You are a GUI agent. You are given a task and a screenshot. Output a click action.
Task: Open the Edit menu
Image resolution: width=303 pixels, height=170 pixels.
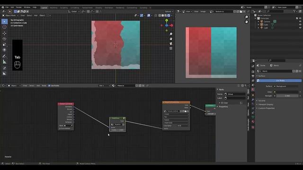[12, 8]
